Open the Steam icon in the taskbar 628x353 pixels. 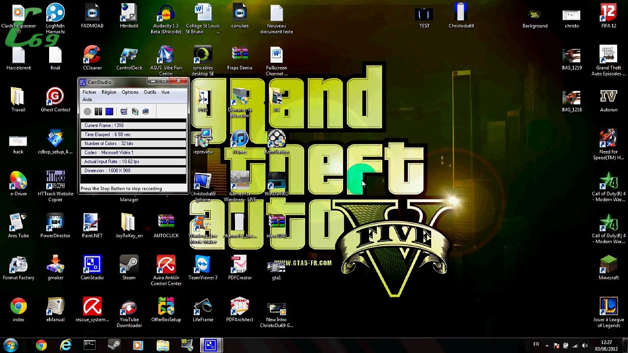click(113, 346)
